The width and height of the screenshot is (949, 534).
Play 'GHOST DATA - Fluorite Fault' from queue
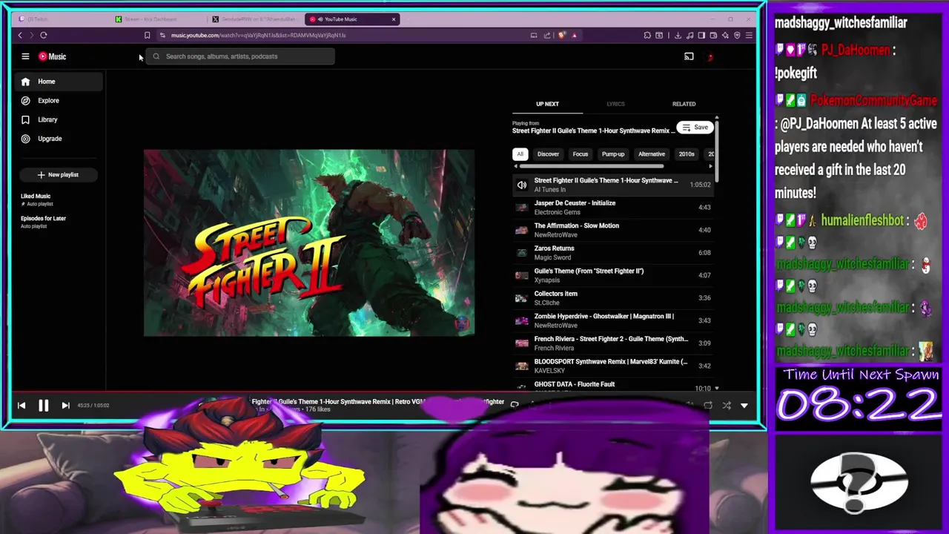(x=612, y=385)
